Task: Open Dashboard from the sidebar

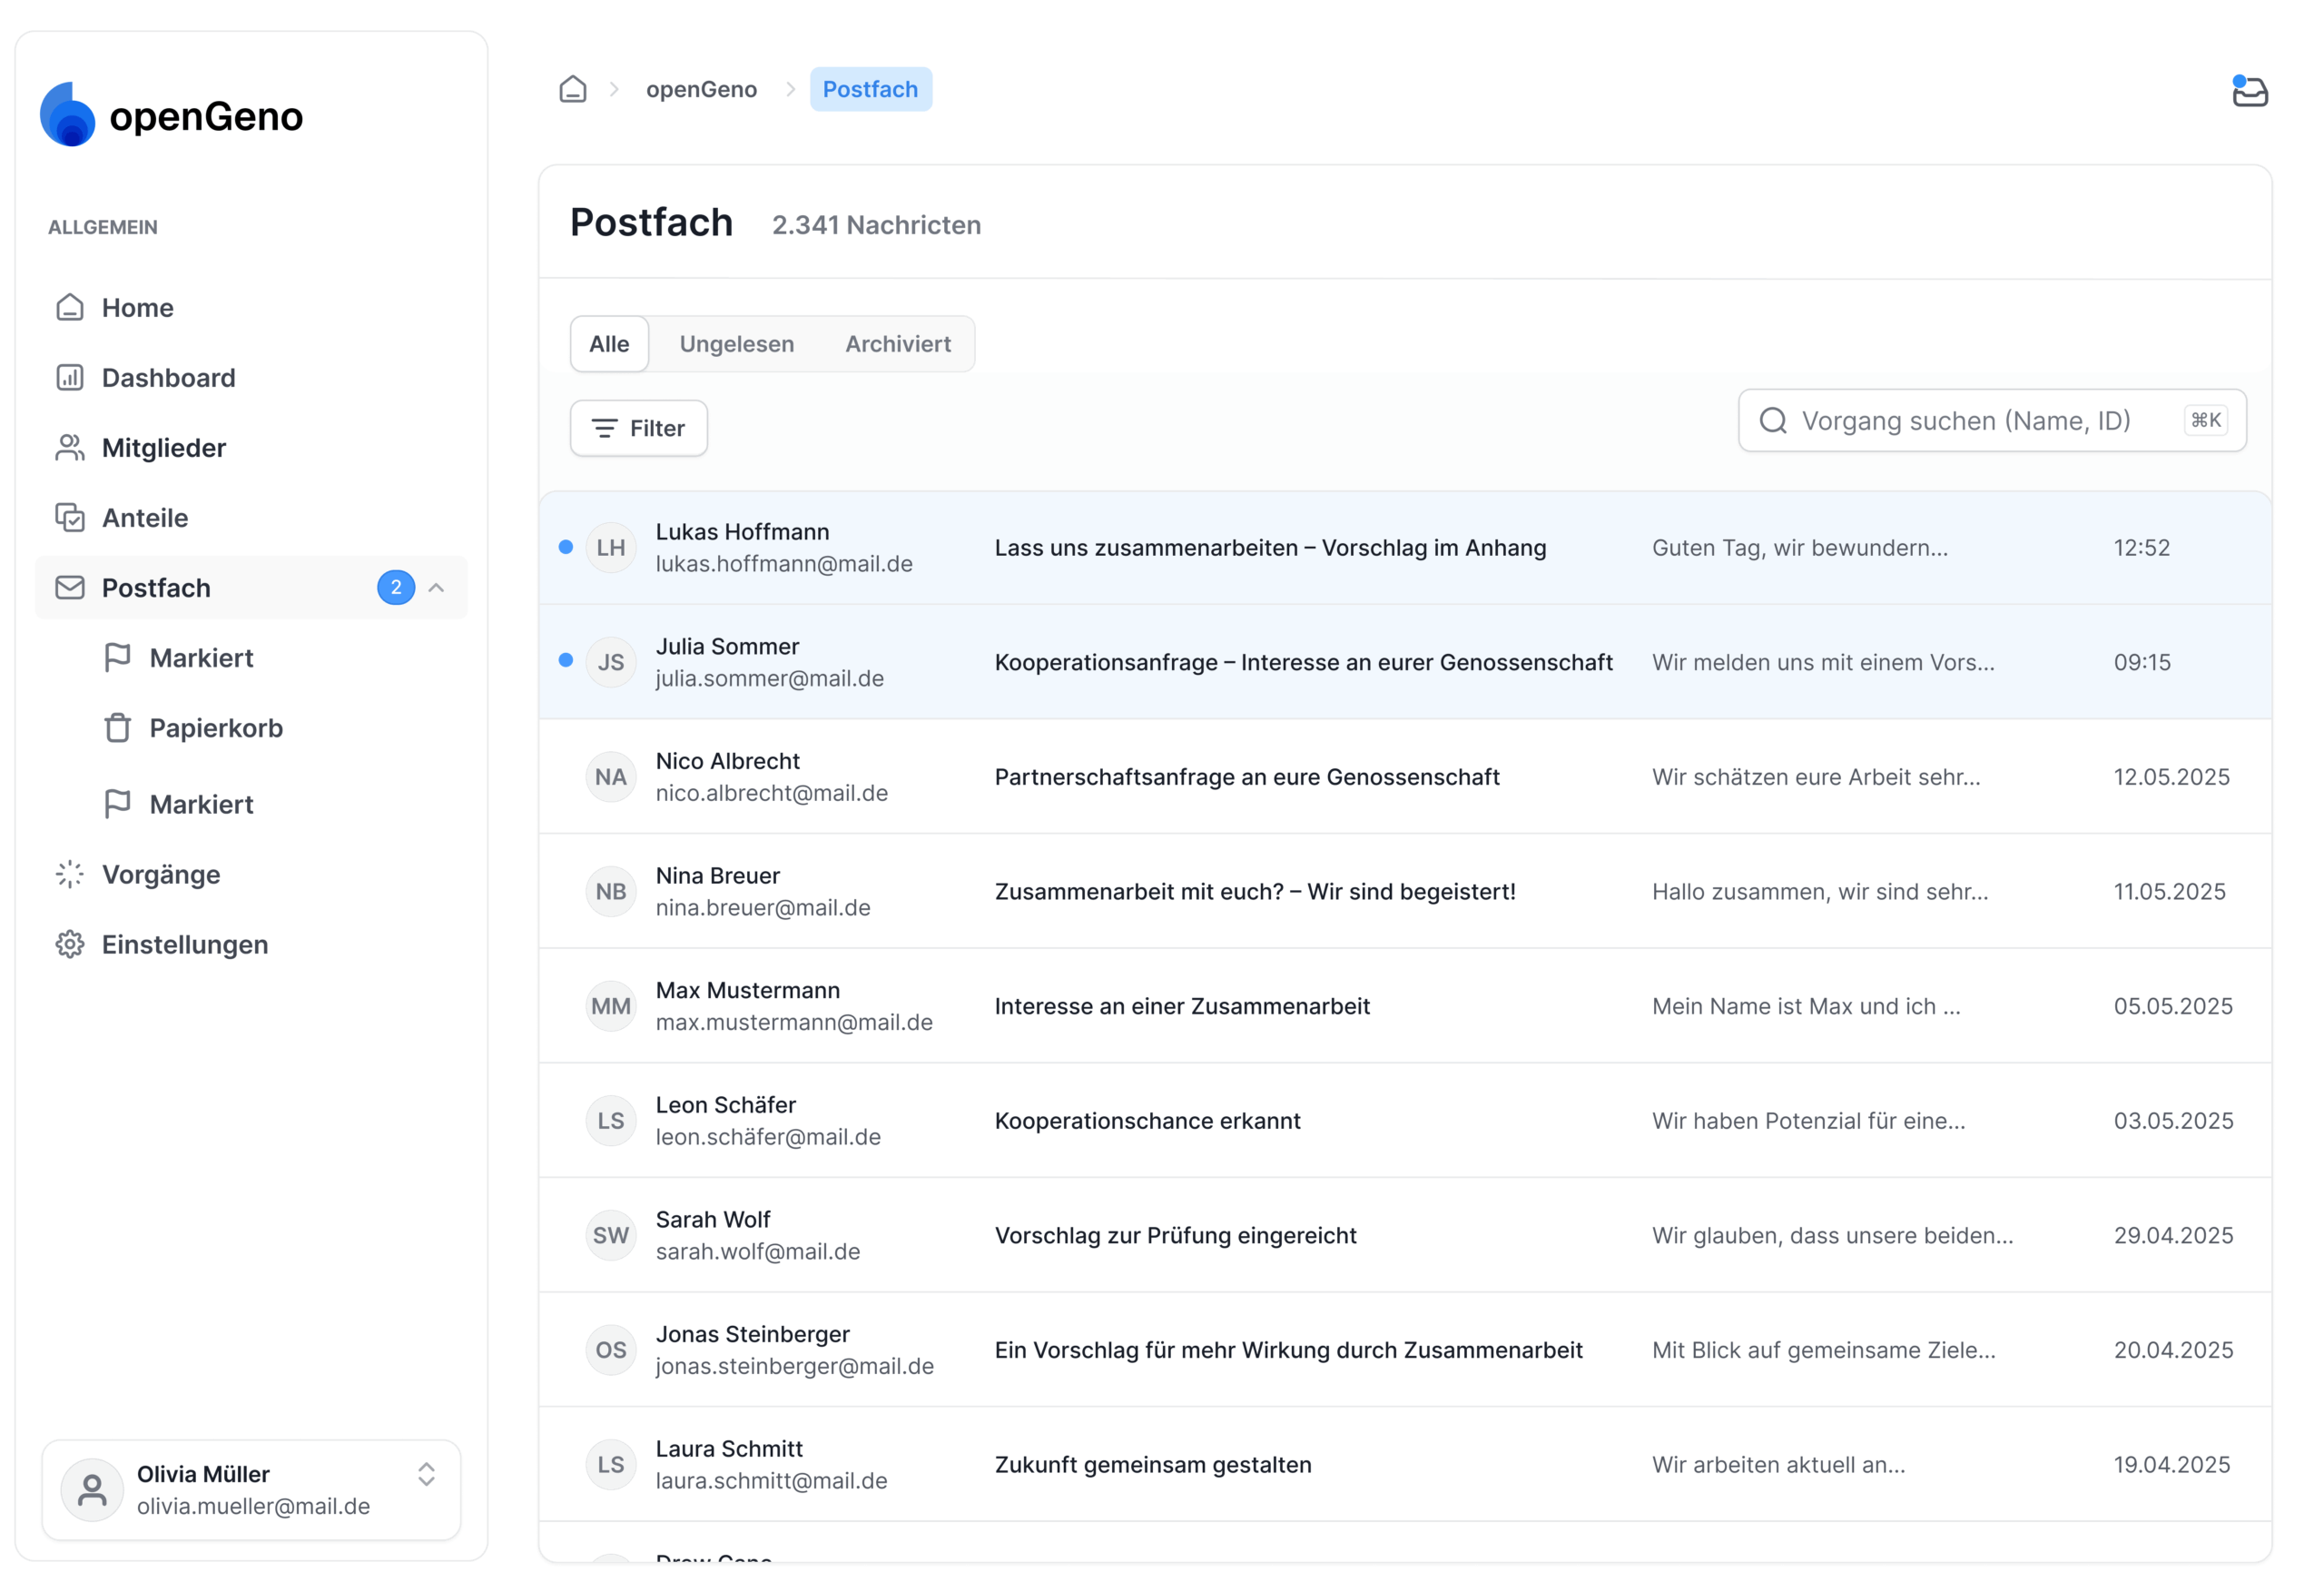Action: pos(168,377)
